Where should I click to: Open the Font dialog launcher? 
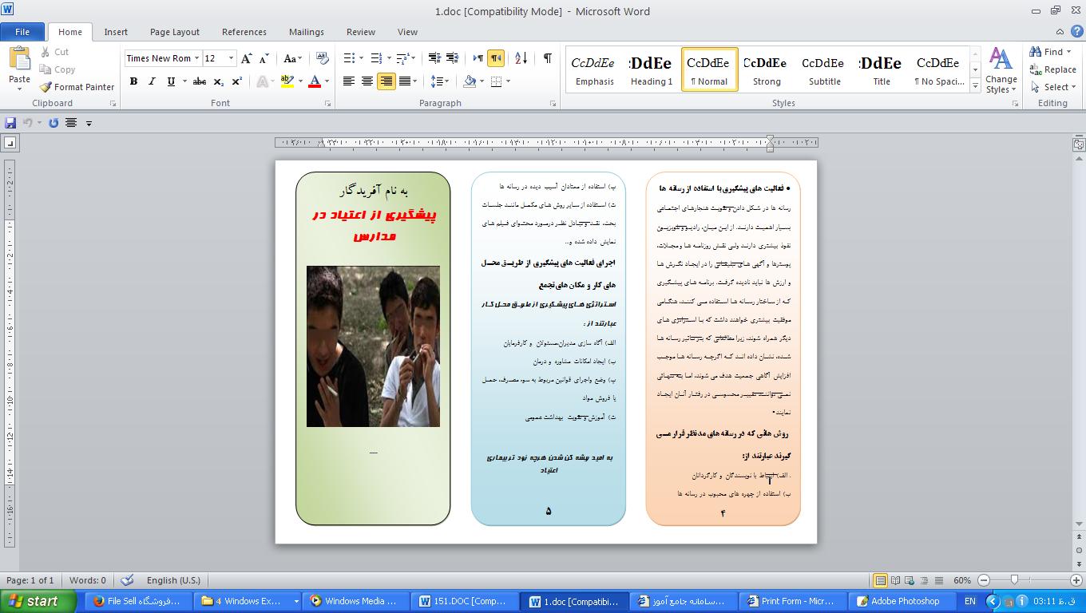[x=328, y=104]
